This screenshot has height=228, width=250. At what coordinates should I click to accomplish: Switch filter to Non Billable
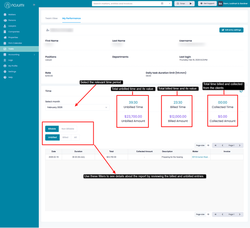coord(68,129)
